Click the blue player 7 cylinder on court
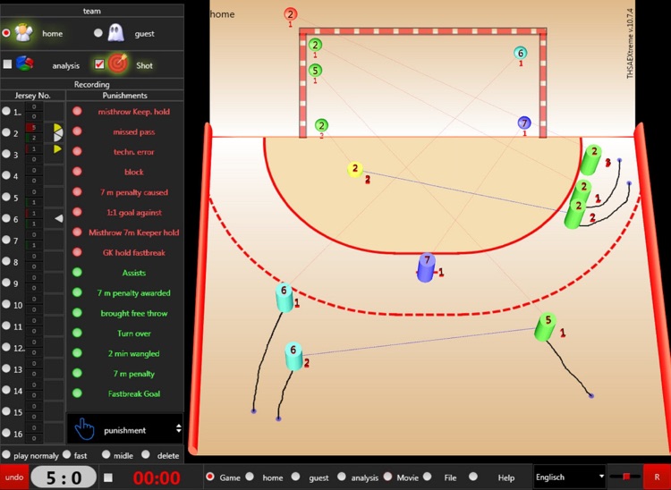 [426, 268]
